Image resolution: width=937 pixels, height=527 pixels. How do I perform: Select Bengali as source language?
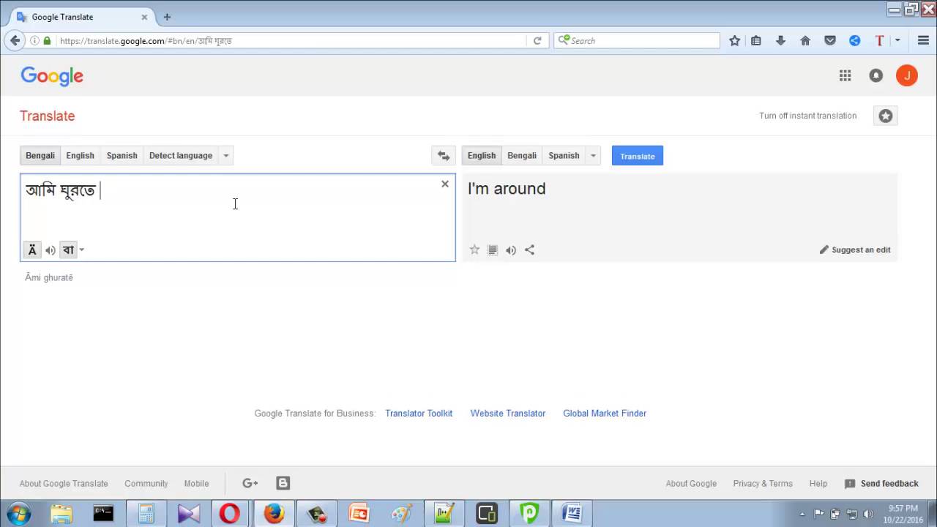[40, 156]
